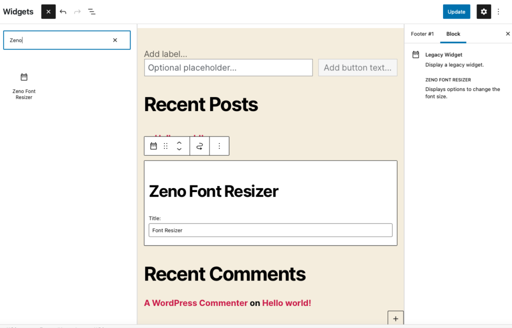
Task: Click the Redo arrow in the top toolbar
Action: (77, 11)
